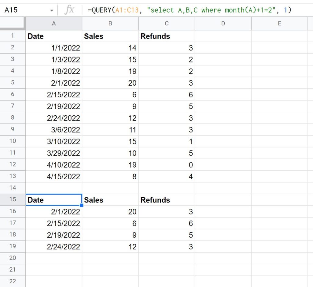Viewport: 313px width, 287px height.
Task: Click empty cell A20
Action: tap(54, 258)
